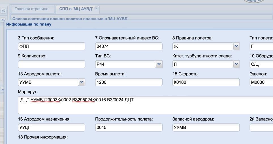The height and width of the screenshot is (144, 273).
Task: Click inside the Маршрут text area
Action: tap(145, 105)
